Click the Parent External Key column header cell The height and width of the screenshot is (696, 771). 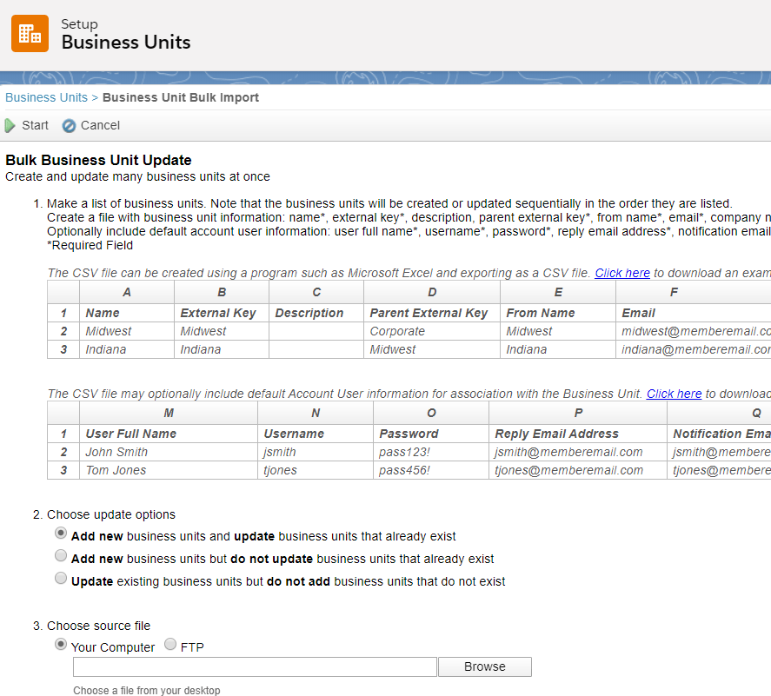[429, 313]
